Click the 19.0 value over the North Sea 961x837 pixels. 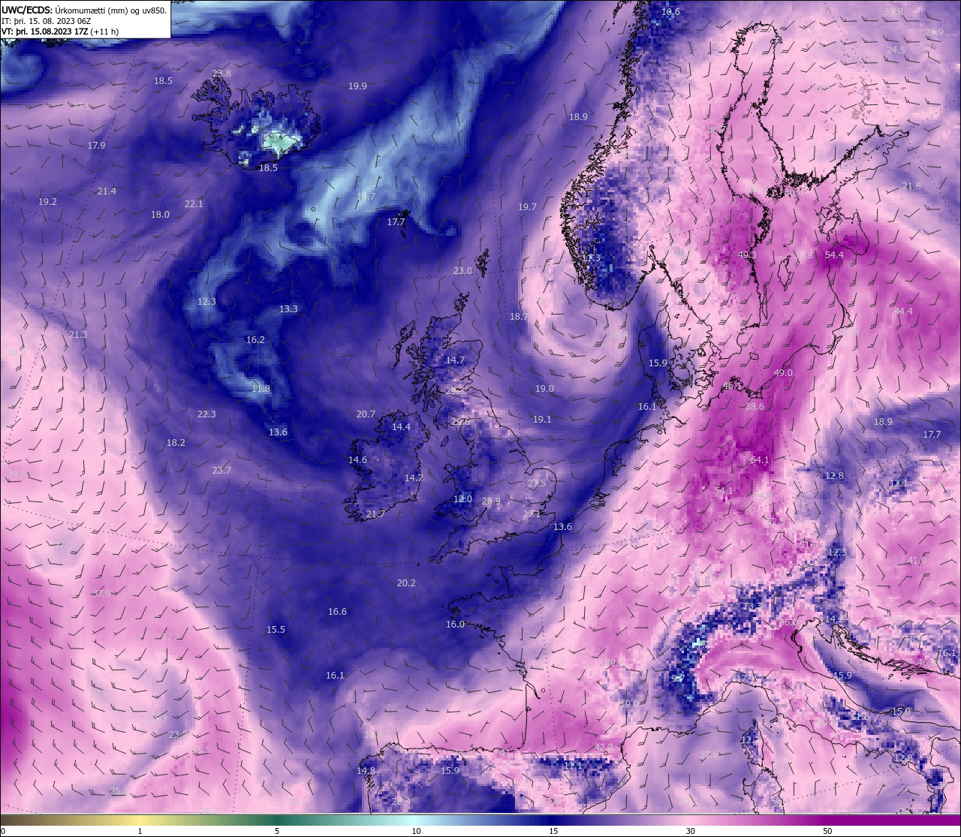click(544, 389)
